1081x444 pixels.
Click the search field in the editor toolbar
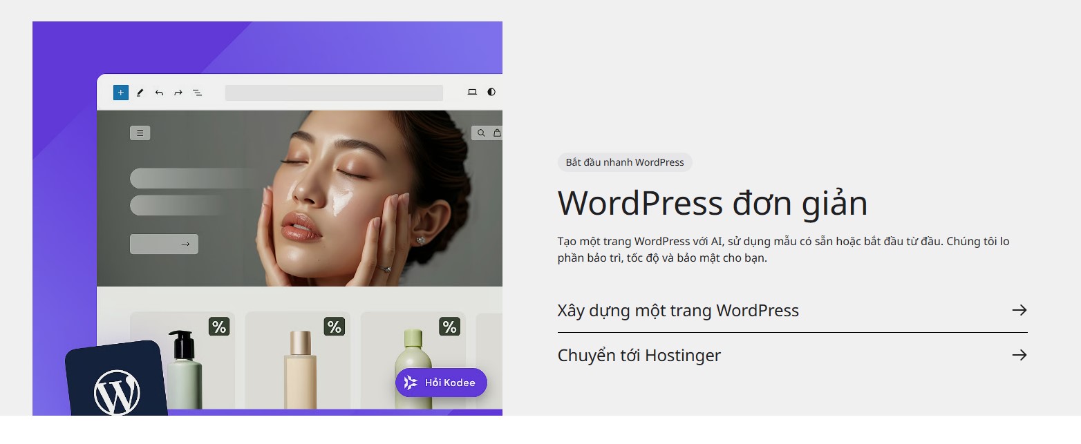pos(333,92)
